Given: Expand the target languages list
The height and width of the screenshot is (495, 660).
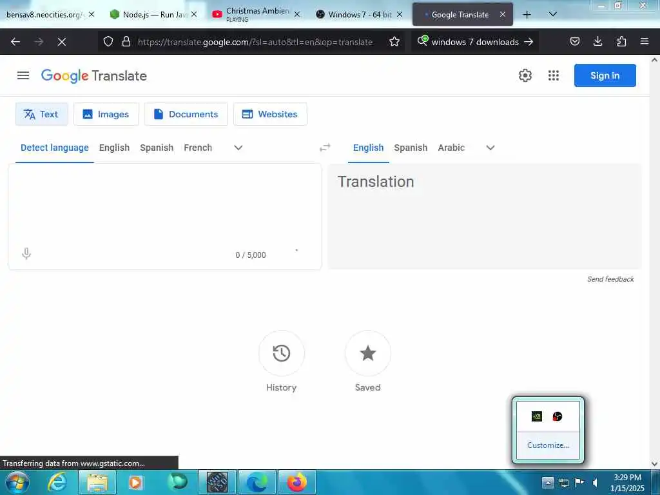Looking at the screenshot, I should (490, 148).
